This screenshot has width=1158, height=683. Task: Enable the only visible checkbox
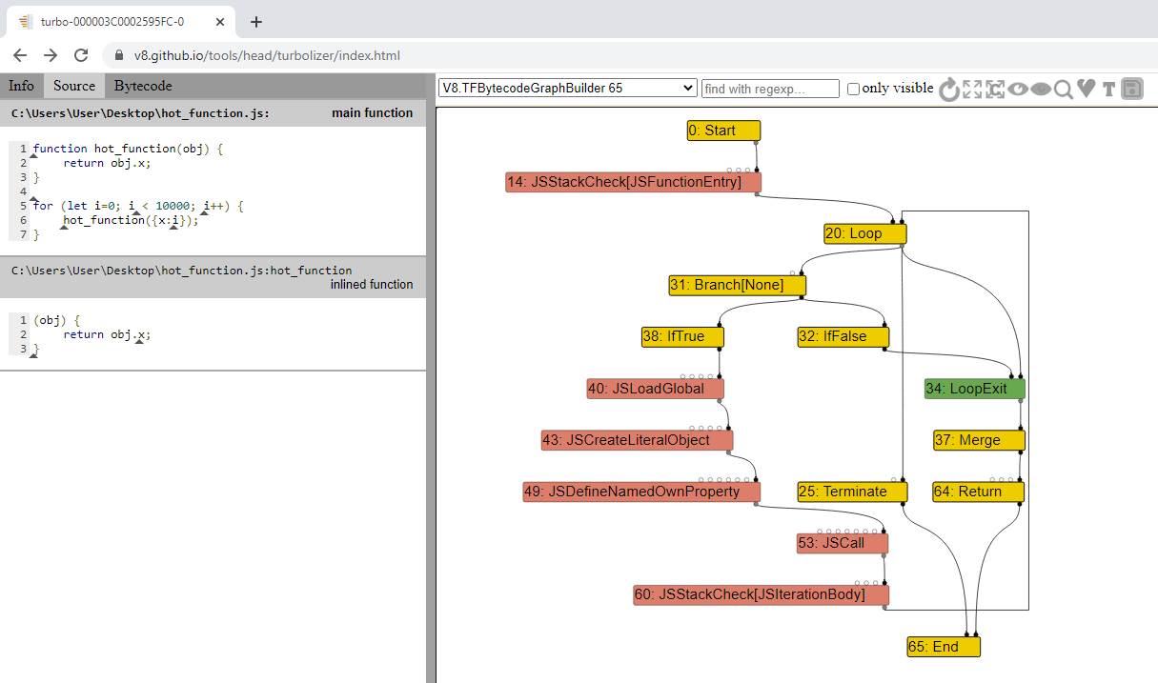pyautogui.click(x=853, y=89)
